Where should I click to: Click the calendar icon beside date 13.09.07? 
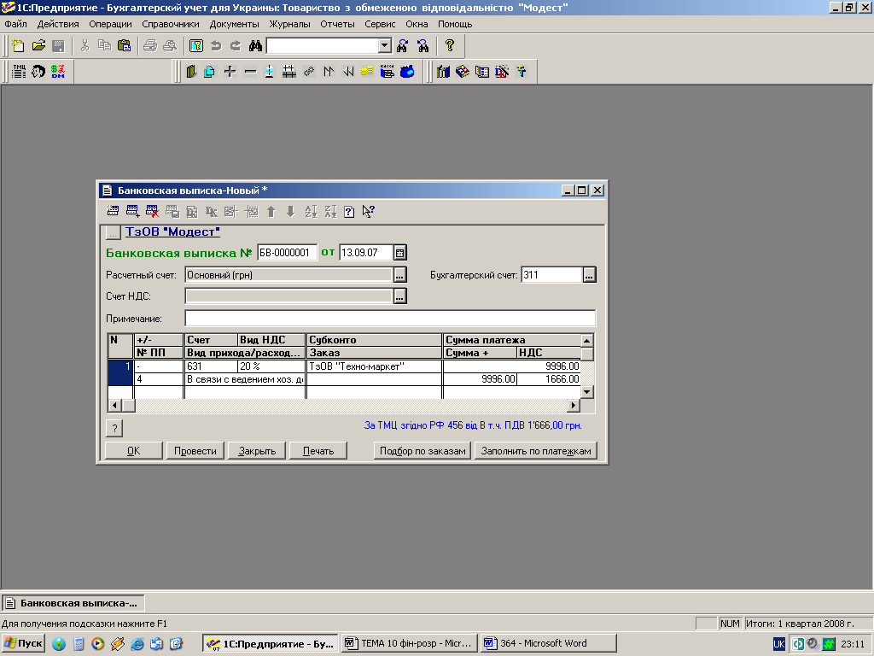coord(399,253)
